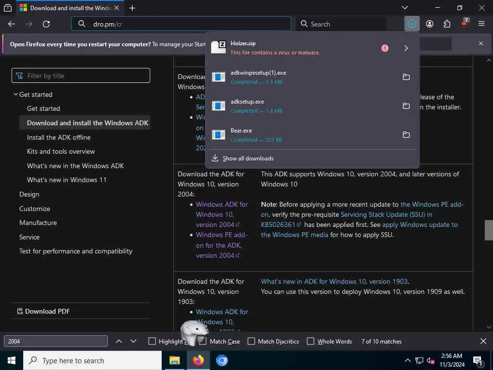Screen dimensions: 493x370
Task: Open the Firefox account icon
Action: click(429, 24)
